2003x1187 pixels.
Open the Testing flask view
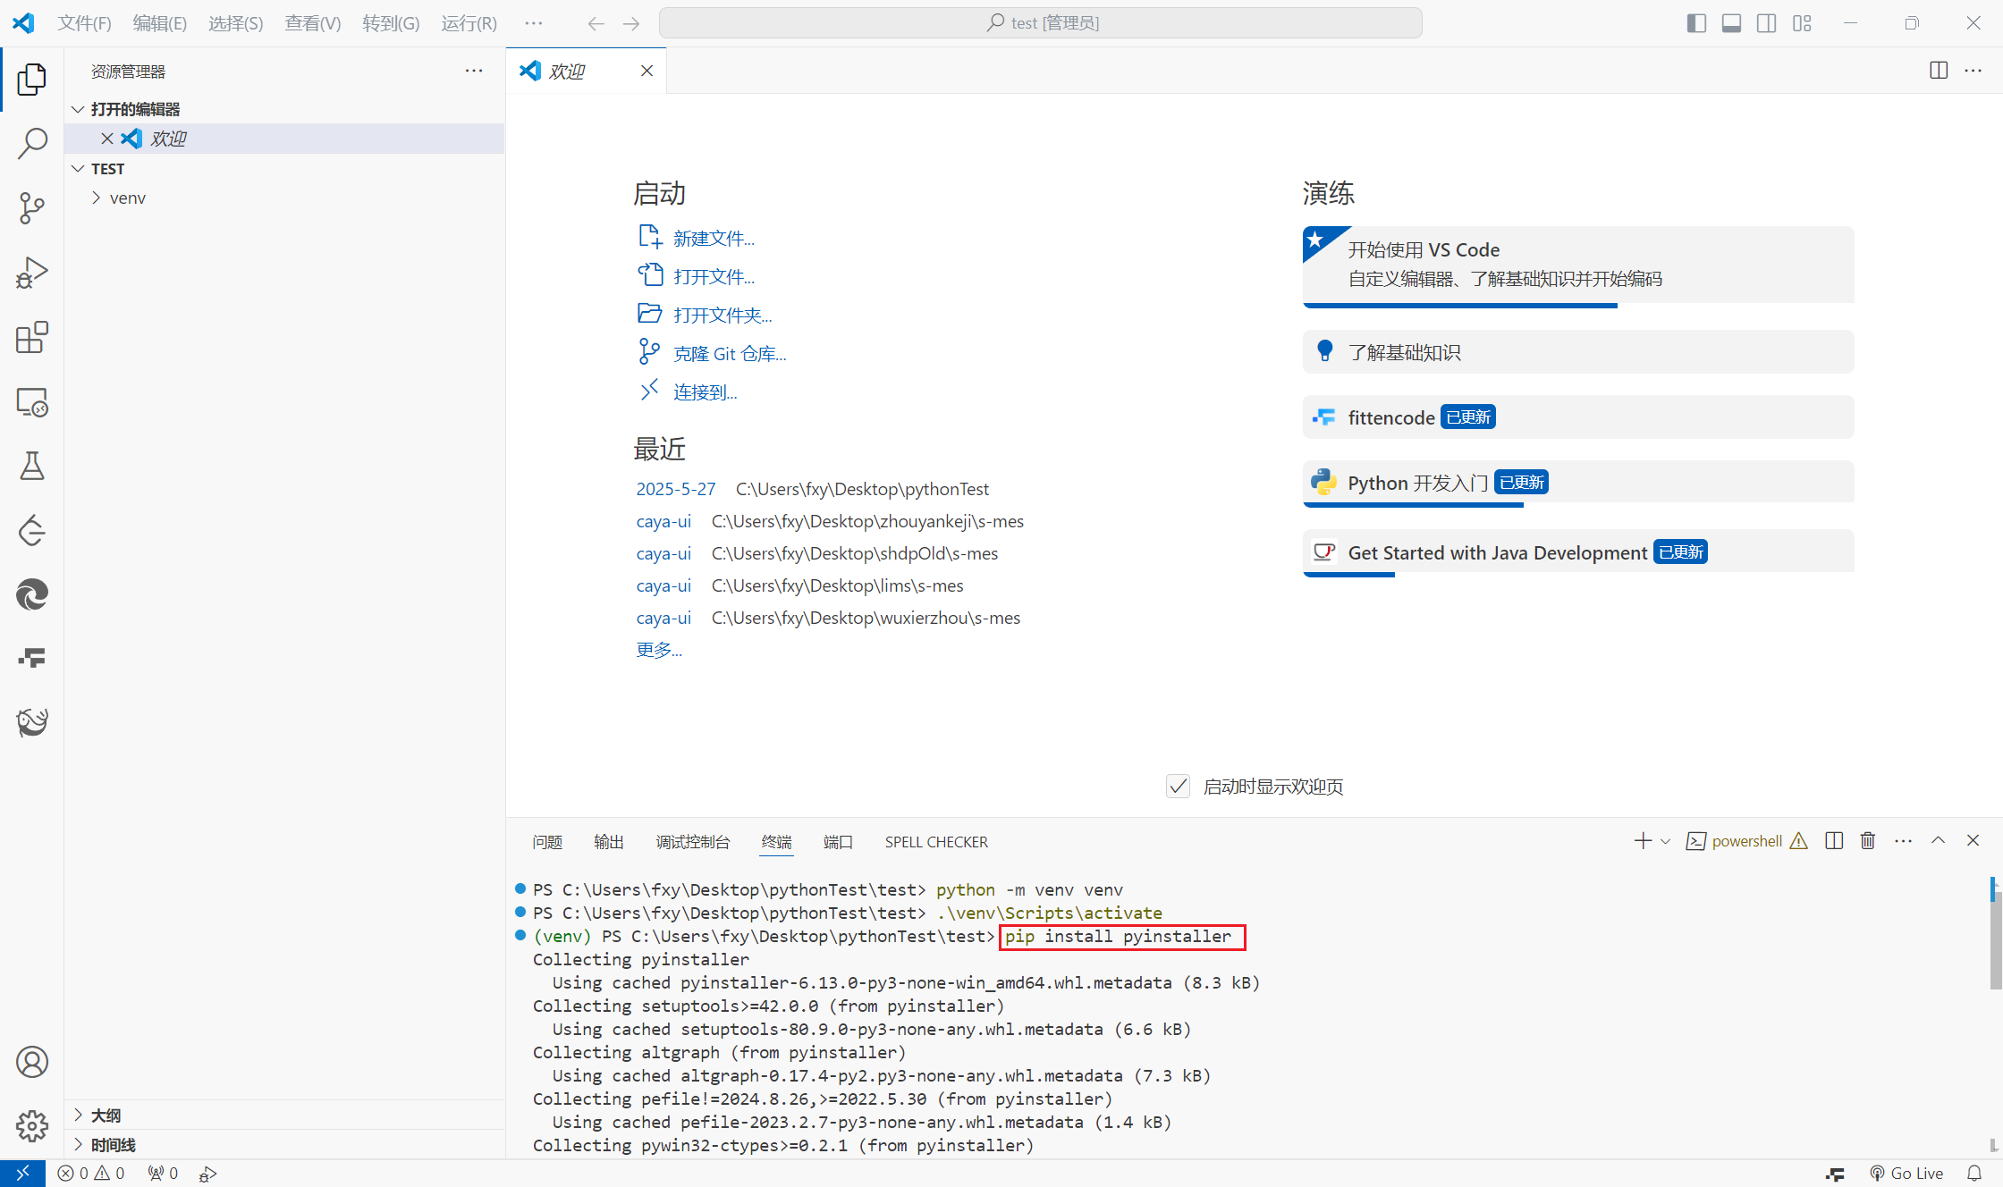[32, 466]
